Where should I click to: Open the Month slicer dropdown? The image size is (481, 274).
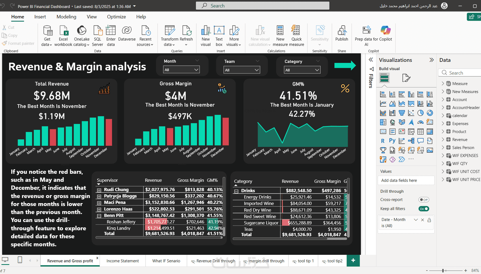click(181, 69)
